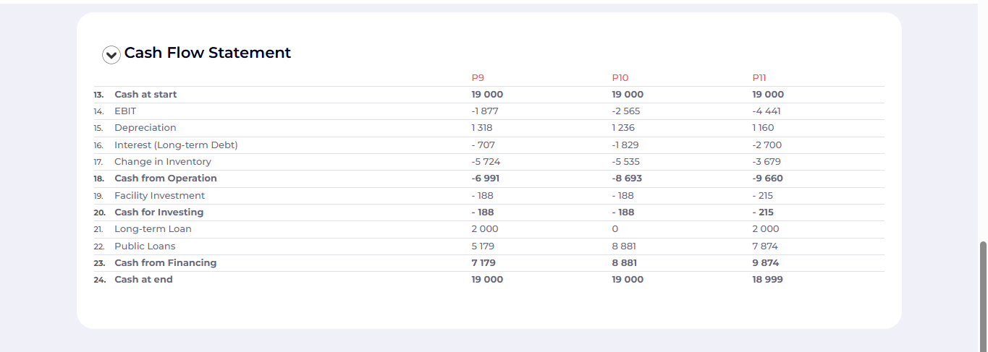The image size is (988, 352).
Task: Select Interest value -1 829
Action: click(625, 145)
